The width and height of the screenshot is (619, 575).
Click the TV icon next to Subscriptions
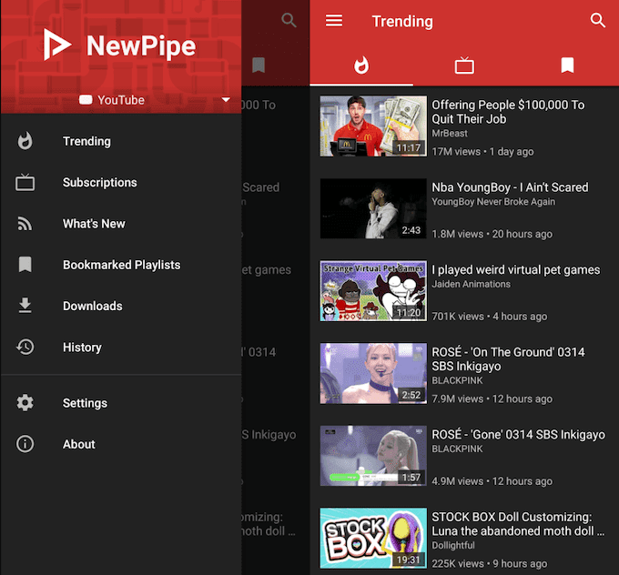tap(25, 182)
